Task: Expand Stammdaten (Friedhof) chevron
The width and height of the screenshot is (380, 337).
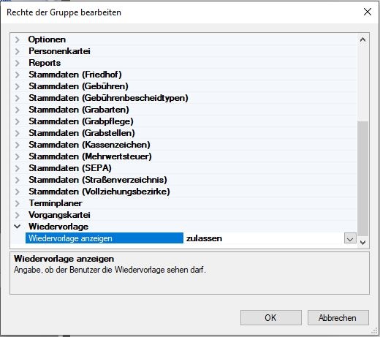Action: coord(18,75)
